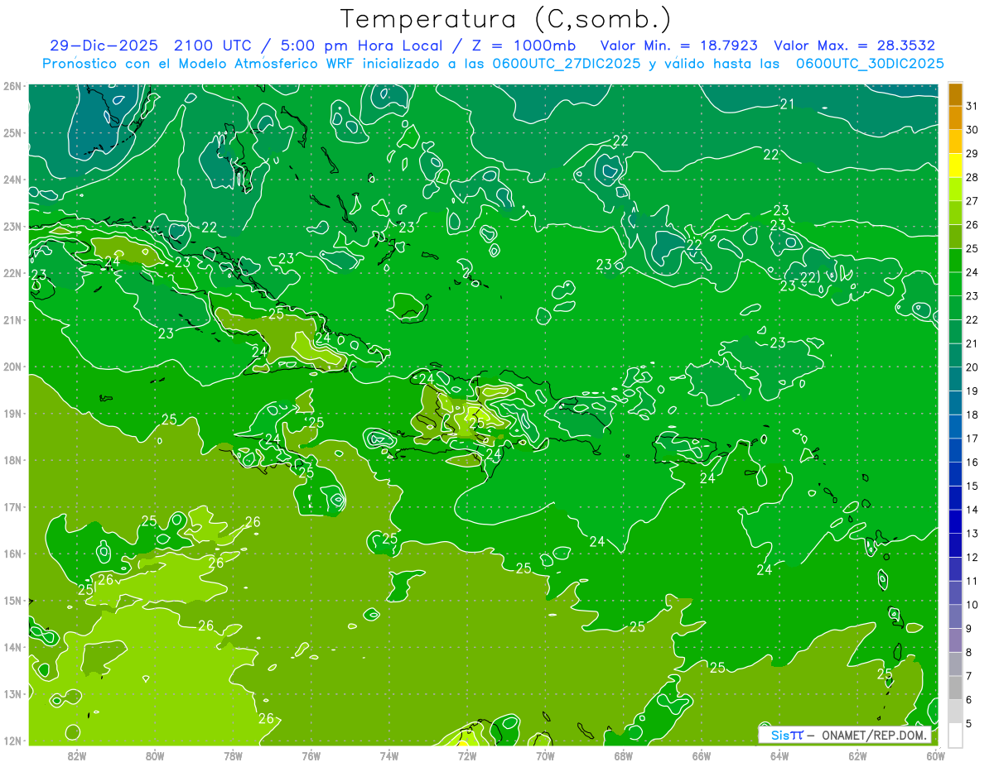The height and width of the screenshot is (767, 994).
Task: Click the bright yellow colorbar swatch between 28 and 29
Action: click(955, 165)
